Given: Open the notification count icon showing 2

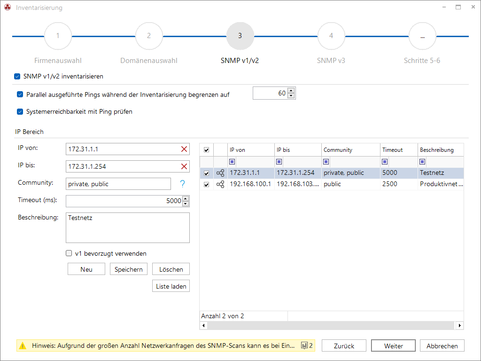Looking at the screenshot, I should point(307,345).
